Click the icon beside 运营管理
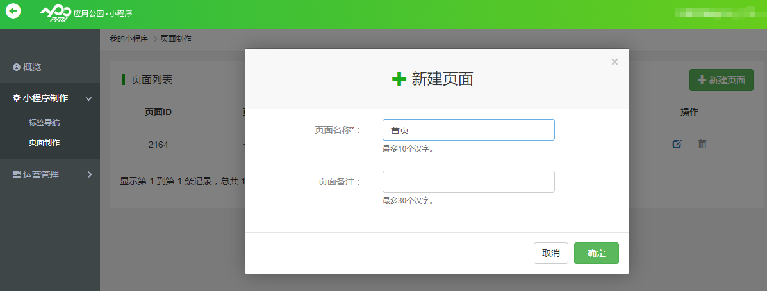This screenshot has height=291, width=767. [x=17, y=175]
